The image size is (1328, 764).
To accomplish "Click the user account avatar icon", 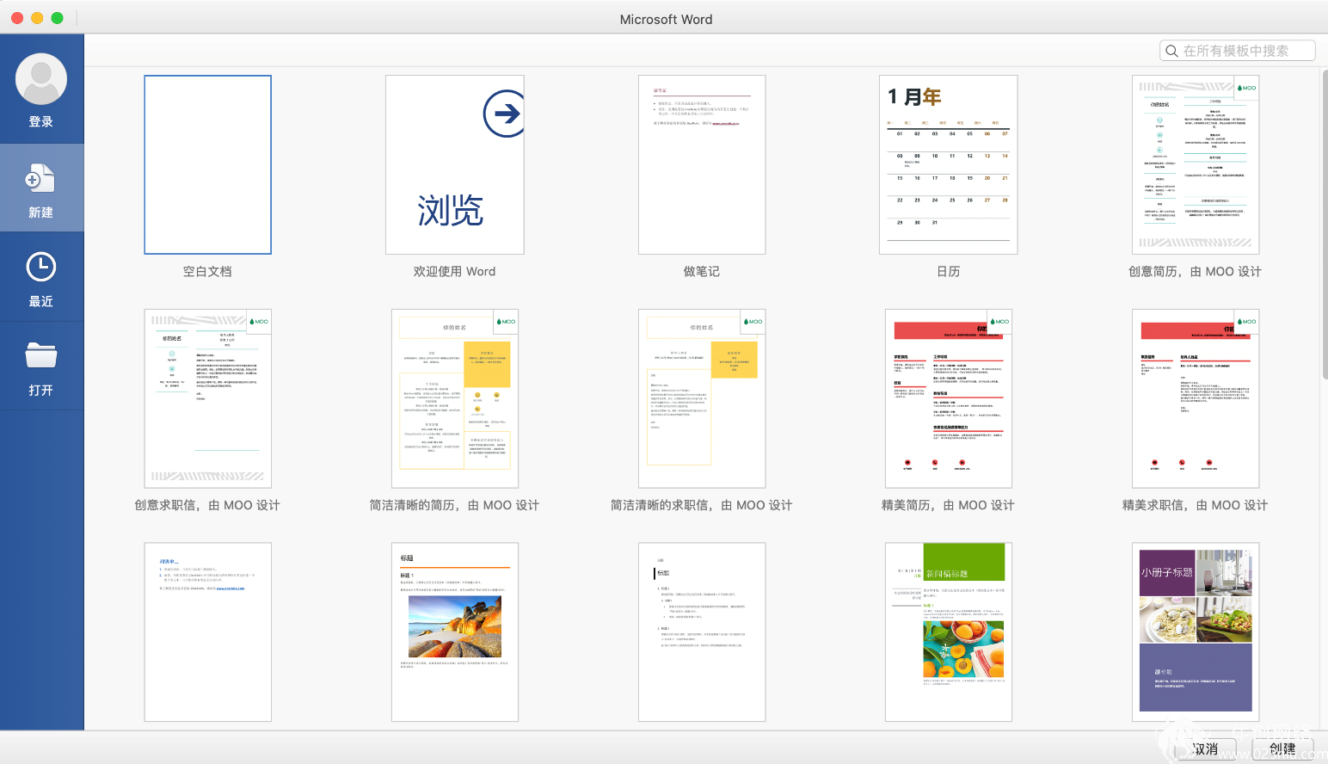I will click(x=41, y=79).
